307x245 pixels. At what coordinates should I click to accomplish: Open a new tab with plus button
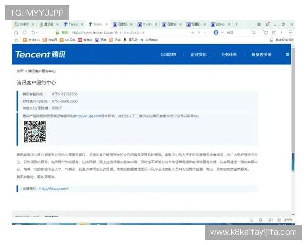click(x=236, y=24)
